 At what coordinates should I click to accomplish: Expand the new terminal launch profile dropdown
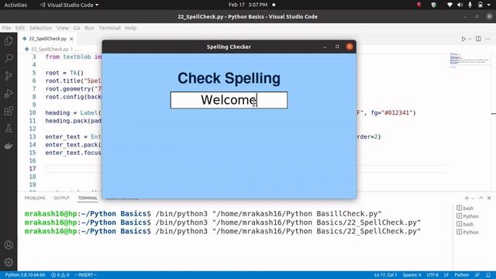click(x=473, y=198)
